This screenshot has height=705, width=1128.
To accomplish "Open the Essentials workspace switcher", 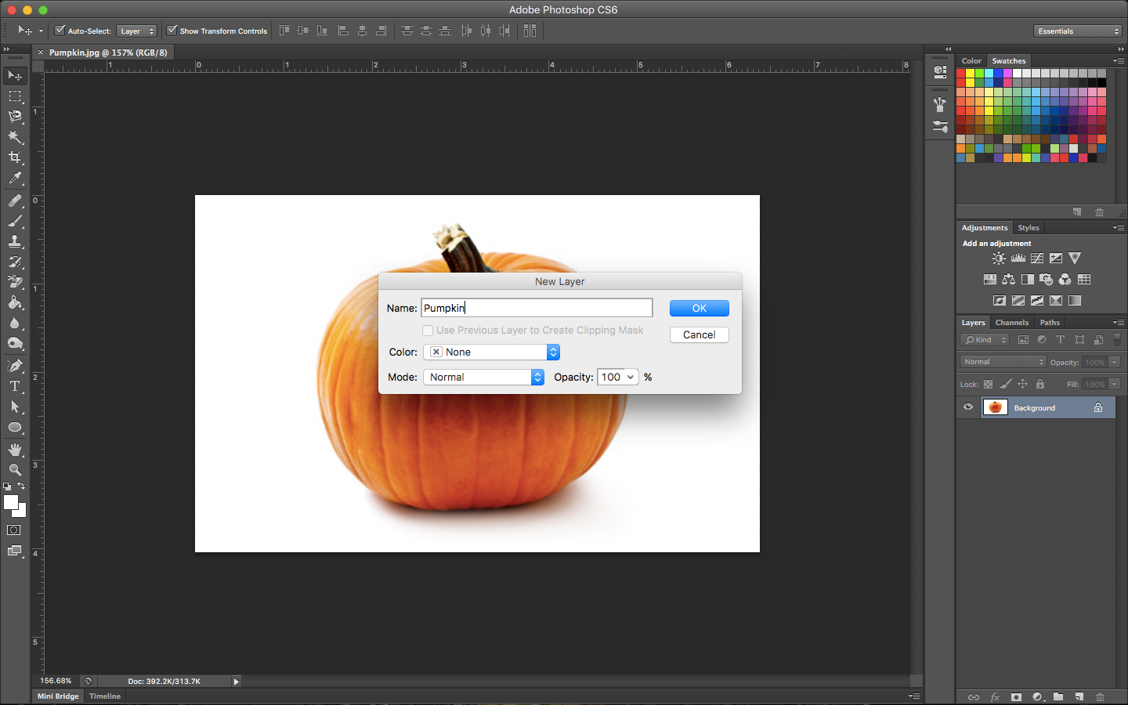I will point(1078,31).
